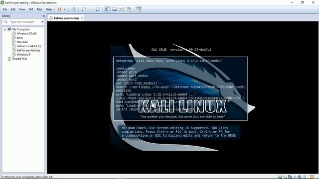Click the 'setparams' line in GRUB editor
This screenshot has width=319, height=179.
click(169, 61)
